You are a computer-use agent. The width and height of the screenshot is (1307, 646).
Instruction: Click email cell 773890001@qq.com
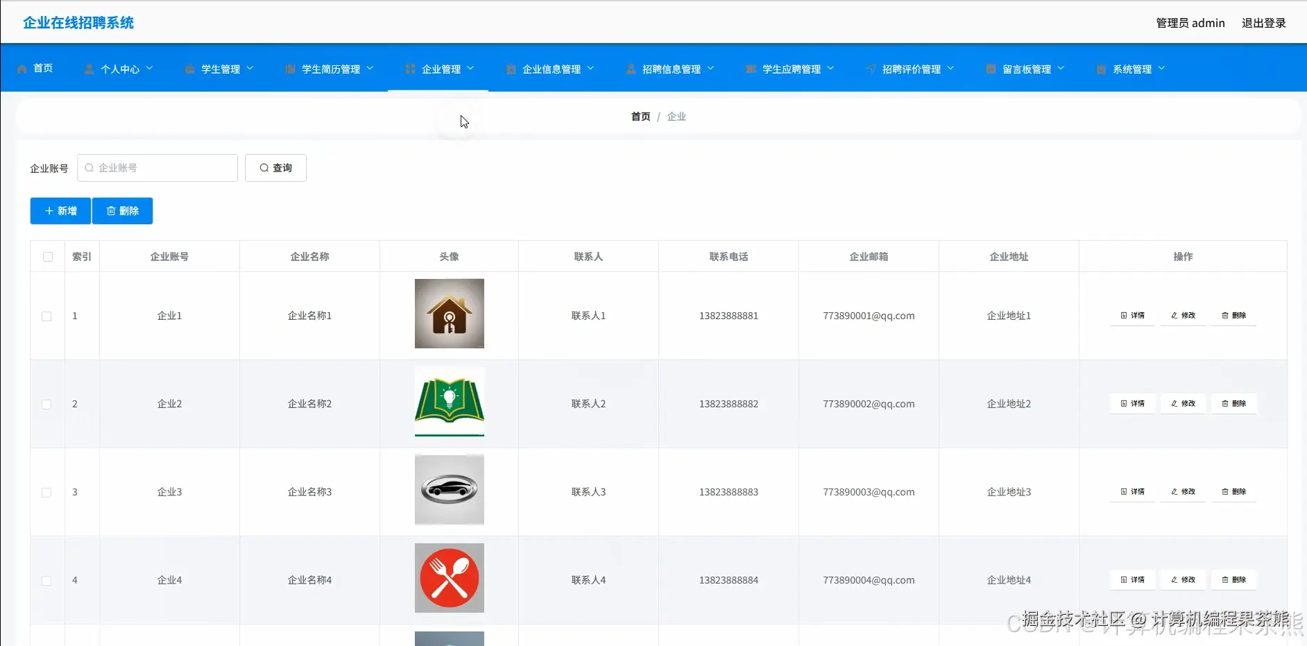click(x=869, y=316)
